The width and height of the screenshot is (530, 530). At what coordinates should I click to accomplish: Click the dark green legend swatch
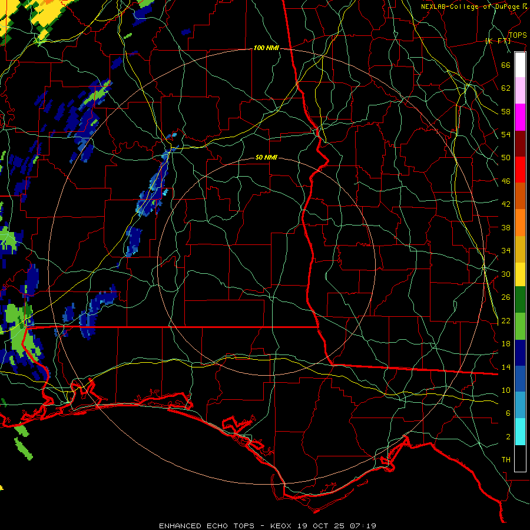[x=520, y=300]
